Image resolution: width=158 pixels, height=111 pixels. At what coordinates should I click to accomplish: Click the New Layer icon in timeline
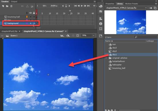[3, 6]
